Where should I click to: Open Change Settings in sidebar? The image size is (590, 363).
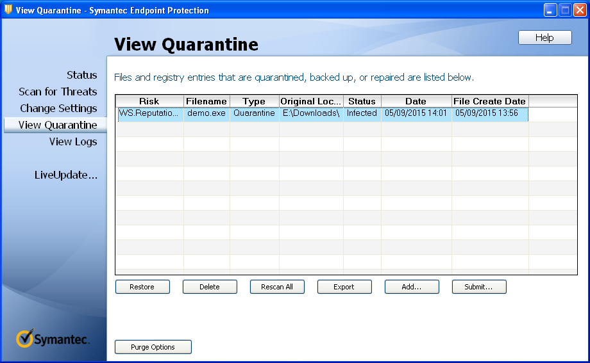point(58,108)
